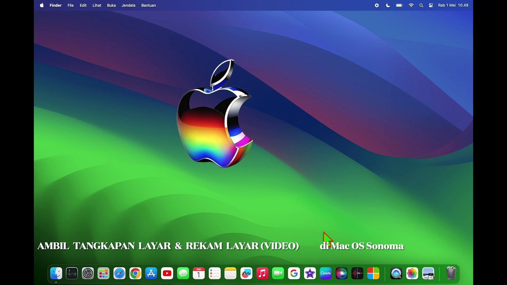Open the Jendela menu
Screen dimensions: 507x285
coord(128,5)
